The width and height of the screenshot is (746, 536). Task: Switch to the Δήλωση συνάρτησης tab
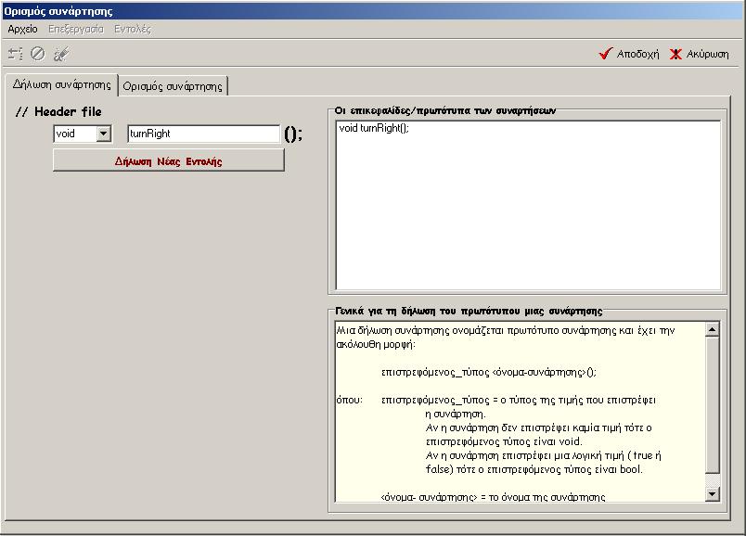click(62, 84)
